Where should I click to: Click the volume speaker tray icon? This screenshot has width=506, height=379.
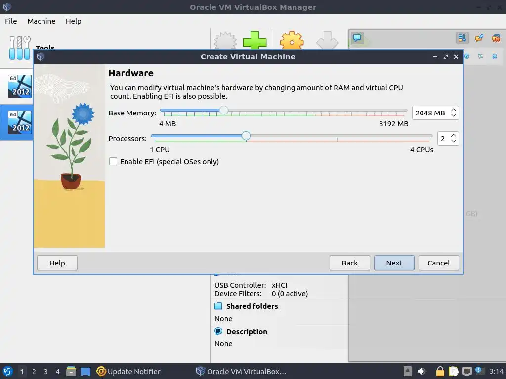(421, 371)
